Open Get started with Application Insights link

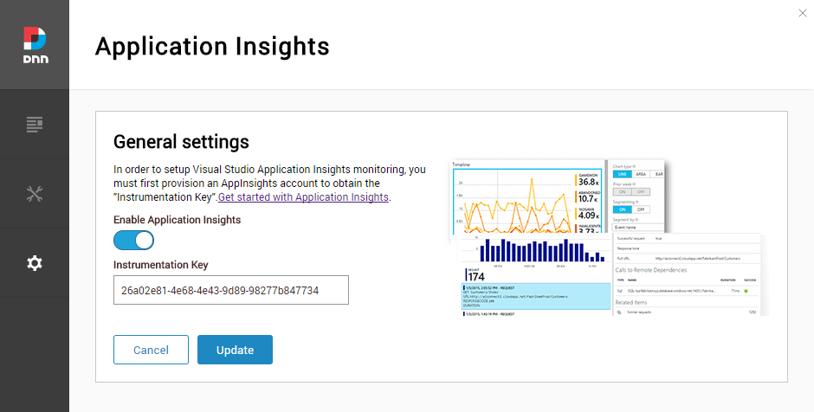[303, 197]
